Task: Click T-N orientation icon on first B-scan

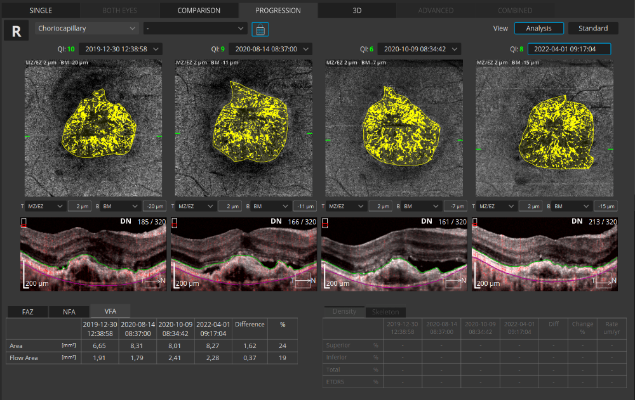Action: [x=152, y=280]
